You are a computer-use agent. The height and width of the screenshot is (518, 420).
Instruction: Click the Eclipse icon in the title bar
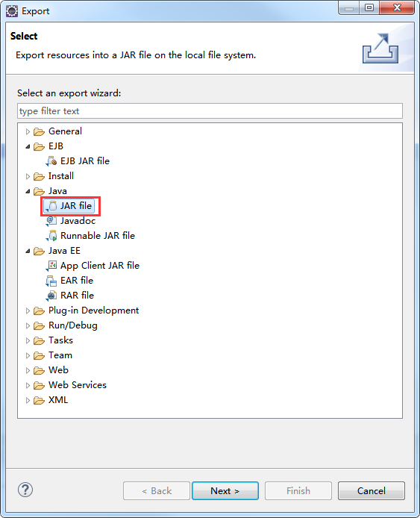[12, 11]
